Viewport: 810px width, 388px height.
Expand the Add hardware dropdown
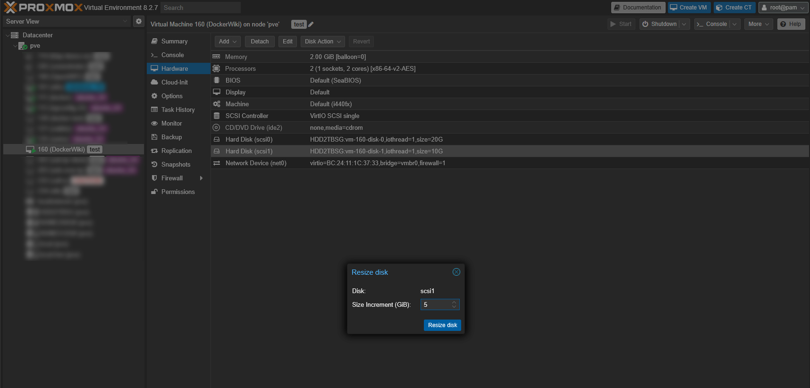point(228,42)
